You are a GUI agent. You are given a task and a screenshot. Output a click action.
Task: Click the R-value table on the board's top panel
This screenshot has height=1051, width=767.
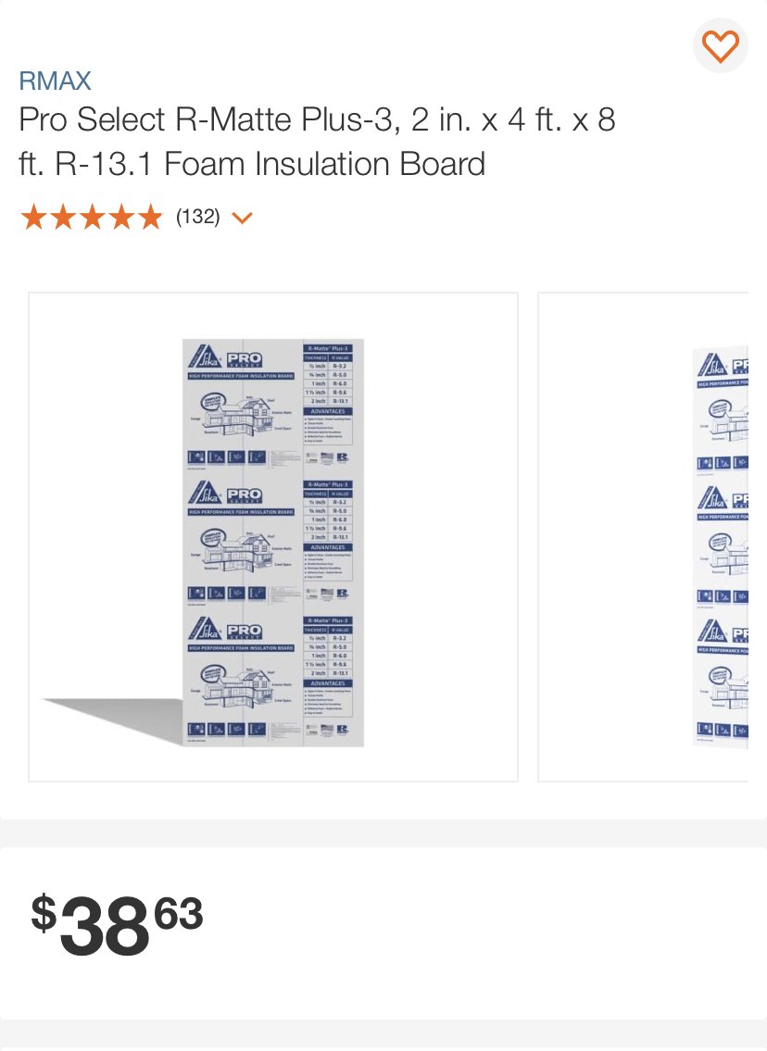pyautogui.click(x=327, y=375)
